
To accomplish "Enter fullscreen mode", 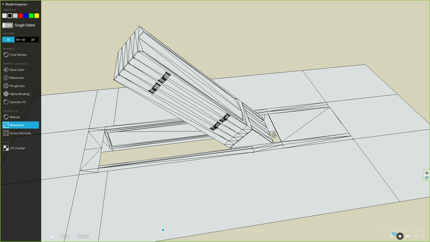I will click(x=424, y=236).
